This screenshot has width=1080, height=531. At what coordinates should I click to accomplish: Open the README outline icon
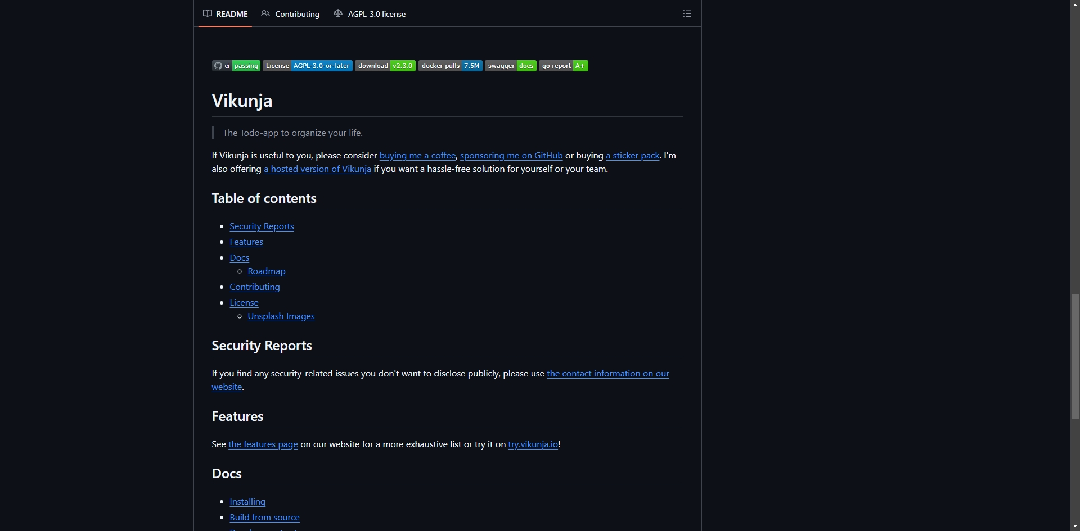click(687, 13)
